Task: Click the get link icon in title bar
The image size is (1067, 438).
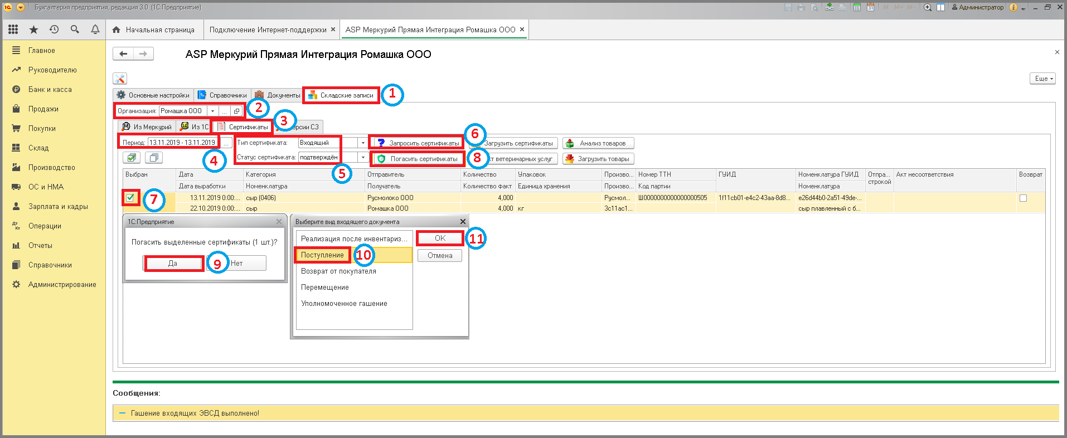Action: click(830, 7)
